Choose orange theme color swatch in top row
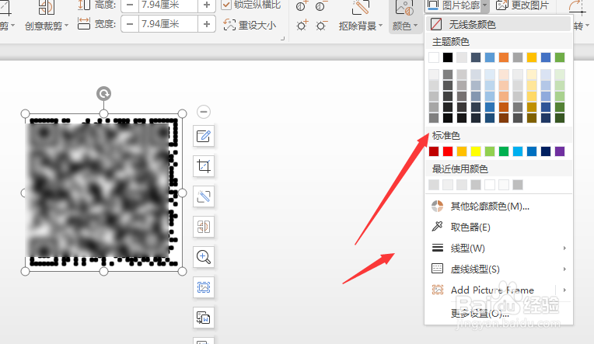594x344 pixels. (x=504, y=57)
